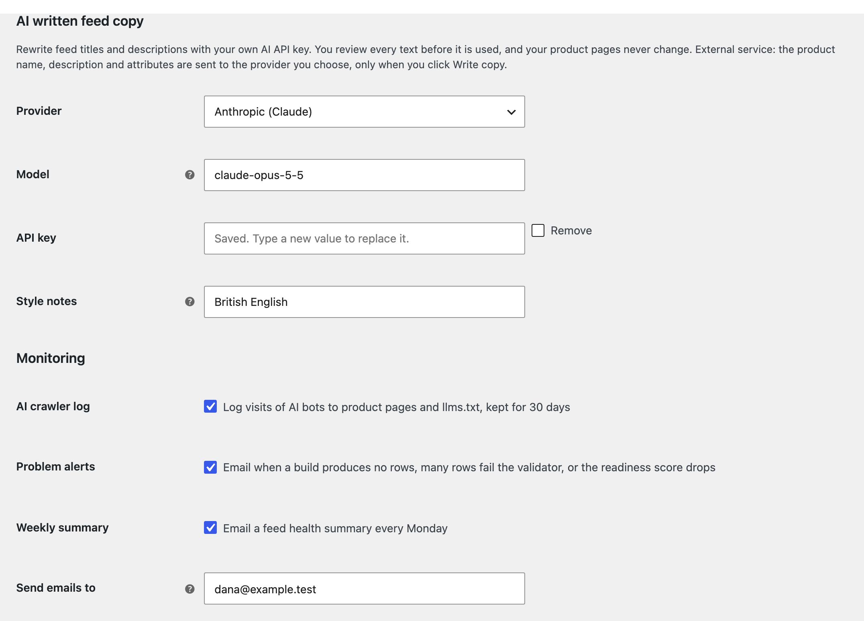Focus the API key input field
The image size is (864, 621).
364,238
